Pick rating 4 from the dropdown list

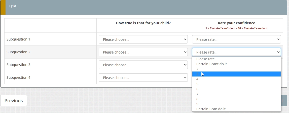pos(236,79)
